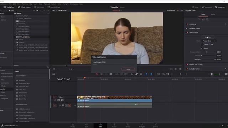Viewport: 228px width, 128px height.
Task: Toggle the Solo (S) button on audio track
Action: click(x=66, y=105)
